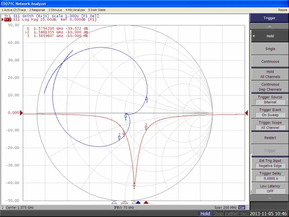The width and height of the screenshot is (289, 217).
Task: Click the red reference level arrow on left
Action: click(x=21, y=113)
